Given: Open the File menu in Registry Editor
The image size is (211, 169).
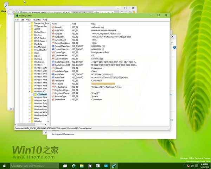Looking at the screenshot, I should pyautogui.click(x=17, y=20).
